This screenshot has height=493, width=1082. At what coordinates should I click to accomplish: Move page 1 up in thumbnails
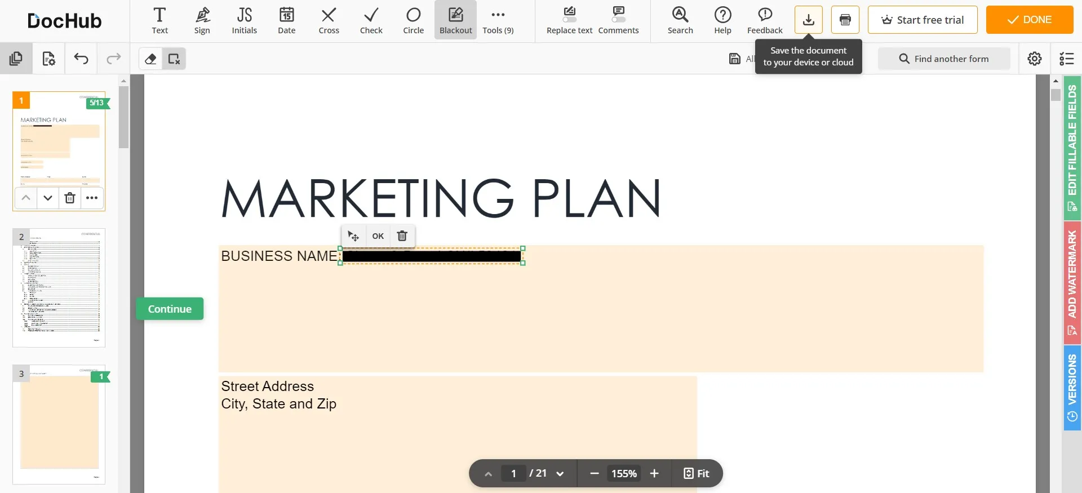pos(26,198)
